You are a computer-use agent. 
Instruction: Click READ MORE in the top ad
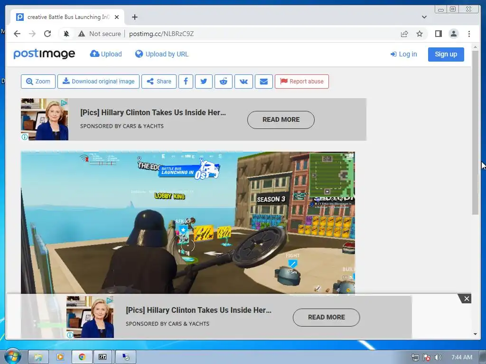pyautogui.click(x=281, y=120)
